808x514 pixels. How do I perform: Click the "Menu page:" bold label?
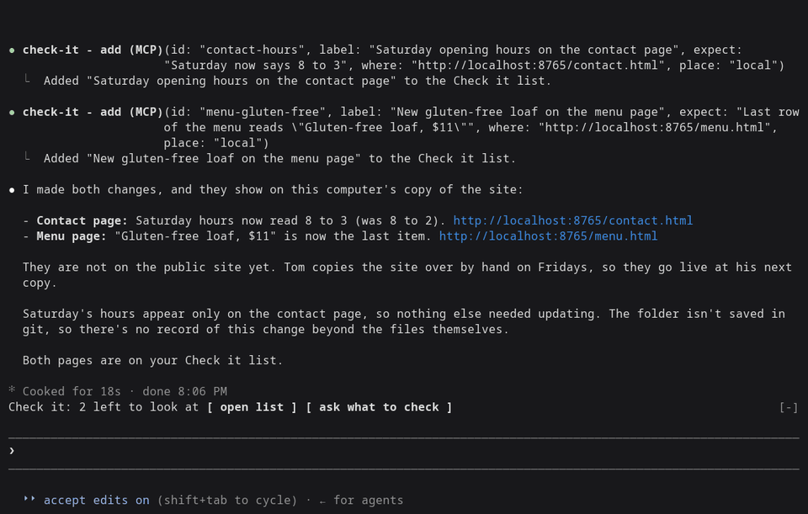coord(71,236)
